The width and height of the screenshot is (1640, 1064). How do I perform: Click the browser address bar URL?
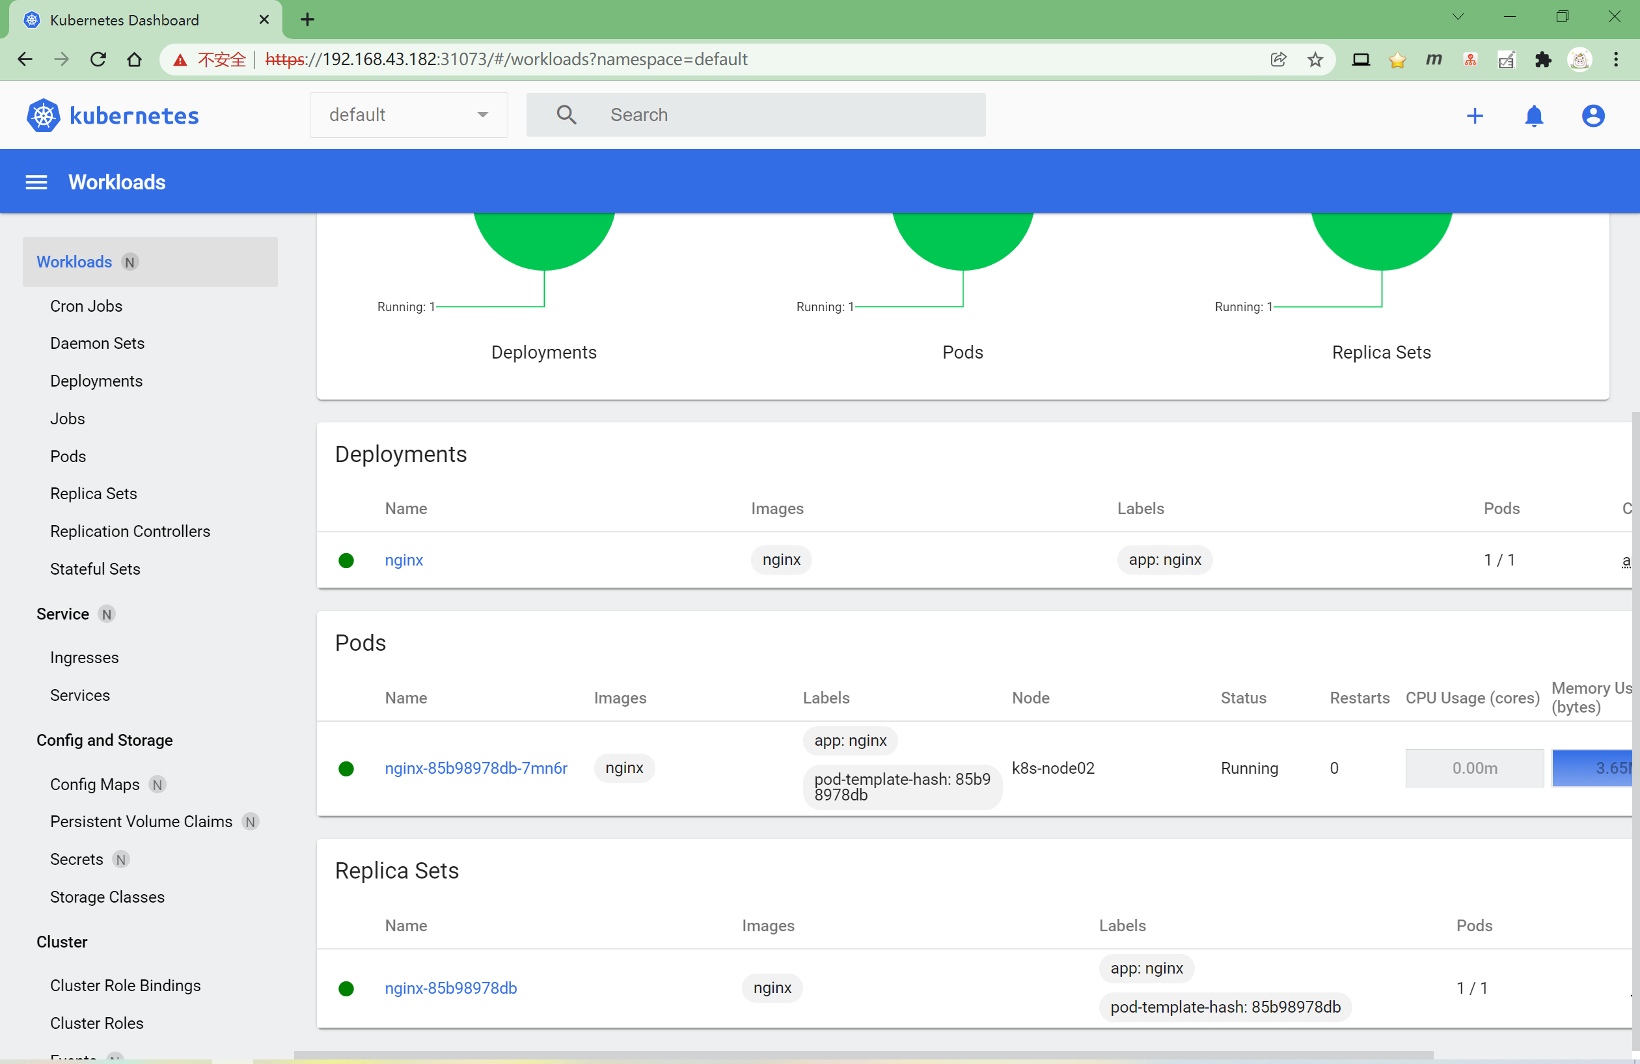[x=506, y=59]
